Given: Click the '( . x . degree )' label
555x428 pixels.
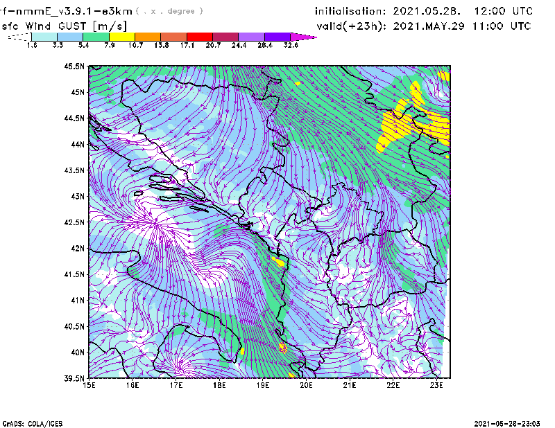Looking at the screenshot, I should (169, 11).
